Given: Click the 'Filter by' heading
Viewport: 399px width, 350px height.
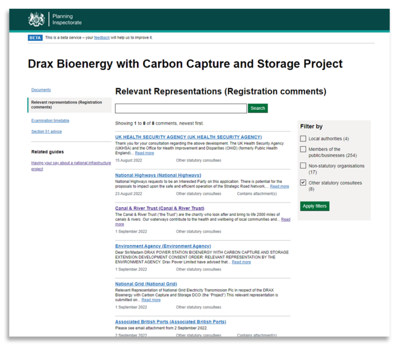Looking at the screenshot, I should click(x=311, y=126).
